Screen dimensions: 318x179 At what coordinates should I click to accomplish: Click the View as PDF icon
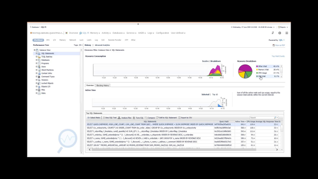click(x=274, y=45)
